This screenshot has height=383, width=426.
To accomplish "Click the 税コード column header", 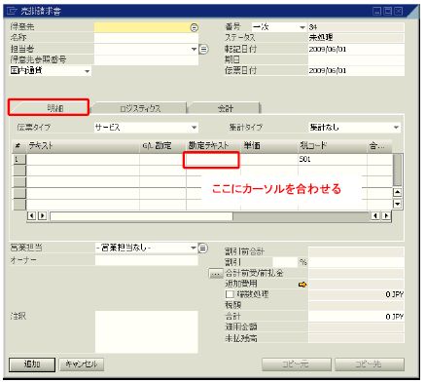I will click(333, 146).
